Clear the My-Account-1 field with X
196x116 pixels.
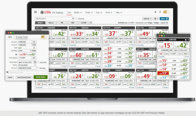(x=73, y=18)
